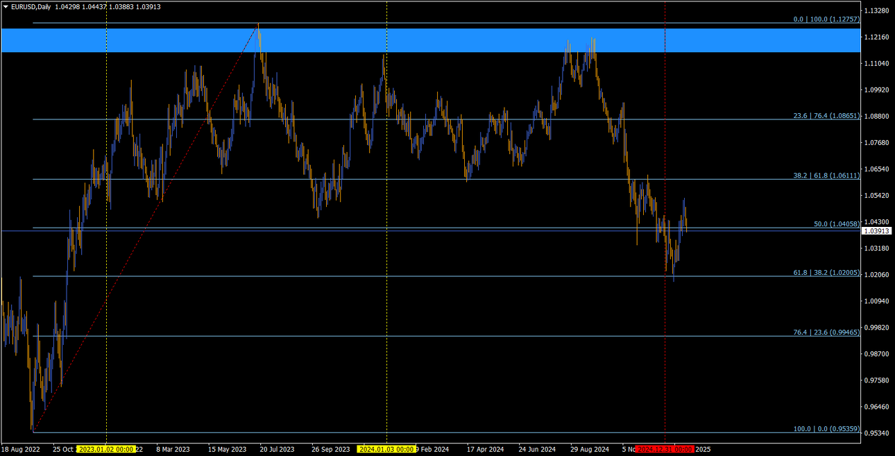Click the 38.2 | 61.8 (1.06111) Fibonacci label
895x456 pixels.
pos(826,176)
